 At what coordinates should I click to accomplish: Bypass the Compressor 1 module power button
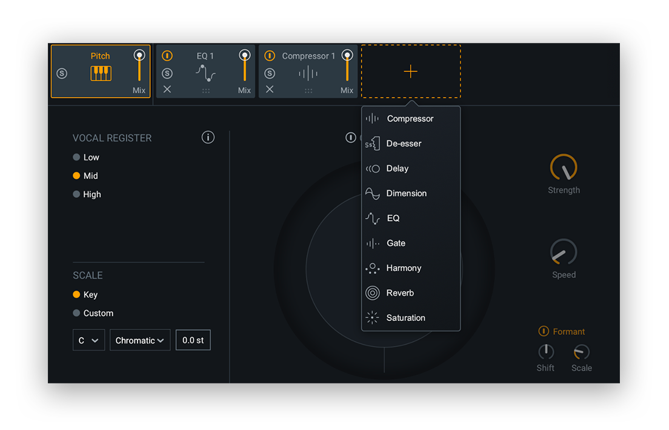click(270, 56)
